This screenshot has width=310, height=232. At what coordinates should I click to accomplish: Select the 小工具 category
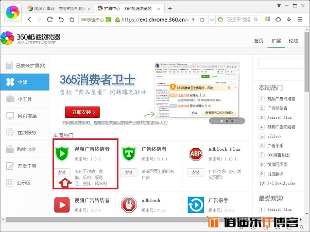click(25, 99)
